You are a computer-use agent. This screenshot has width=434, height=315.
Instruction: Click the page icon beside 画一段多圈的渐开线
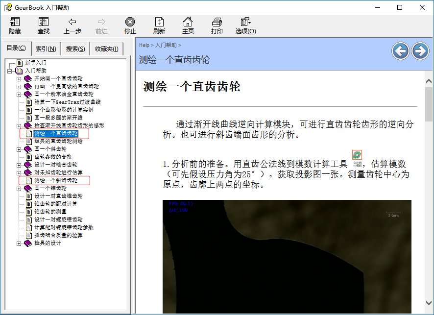(x=29, y=118)
